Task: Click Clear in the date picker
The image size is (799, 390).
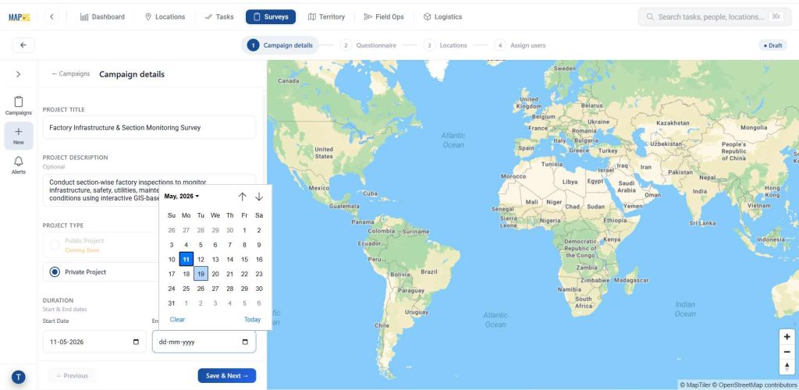Action: (177, 320)
